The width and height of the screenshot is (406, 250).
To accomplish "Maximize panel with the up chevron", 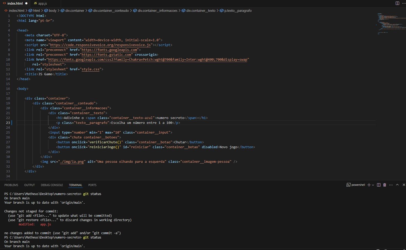I will coord(397,185).
